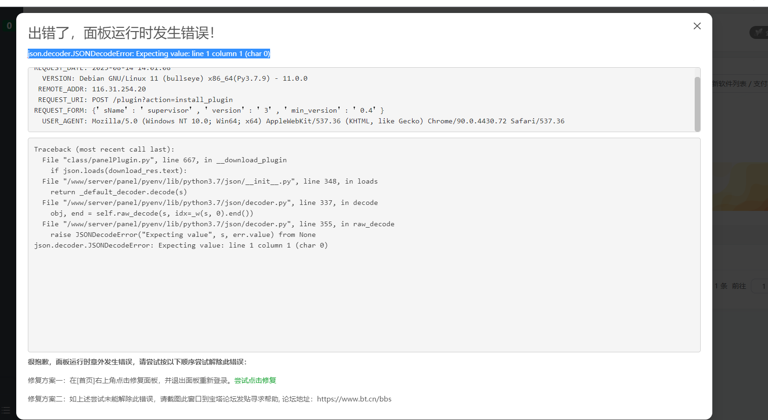Click the VERSION: Debian GNU/Linux 11 line
This screenshot has height=420, width=768.
click(x=175, y=78)
